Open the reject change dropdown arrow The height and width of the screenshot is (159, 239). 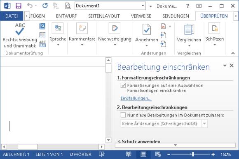coord(170,26)
